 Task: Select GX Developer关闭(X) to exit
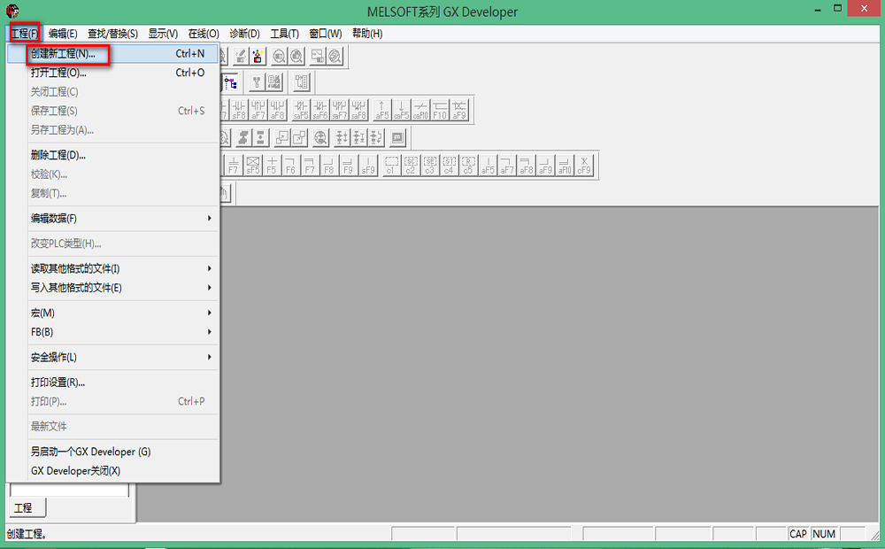pos(75,471)
